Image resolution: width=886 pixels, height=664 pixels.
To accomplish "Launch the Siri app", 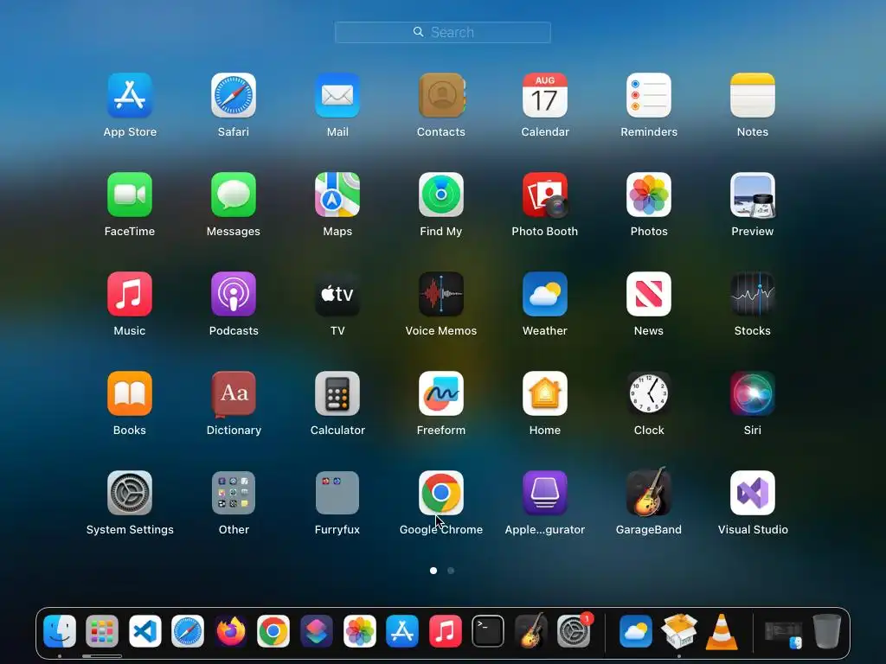I will pyautogui.click(x=753, y=393).
